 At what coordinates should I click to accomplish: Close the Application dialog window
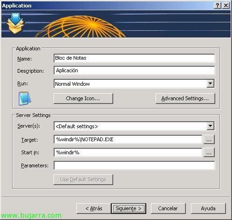(x=226, y=6)
